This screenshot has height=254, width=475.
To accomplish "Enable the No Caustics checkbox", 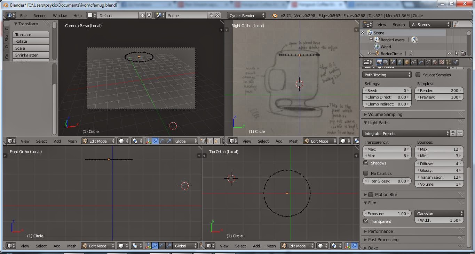I will 366,173.
